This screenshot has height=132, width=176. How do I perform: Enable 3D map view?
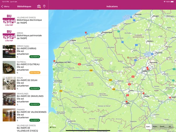(170, 127)
